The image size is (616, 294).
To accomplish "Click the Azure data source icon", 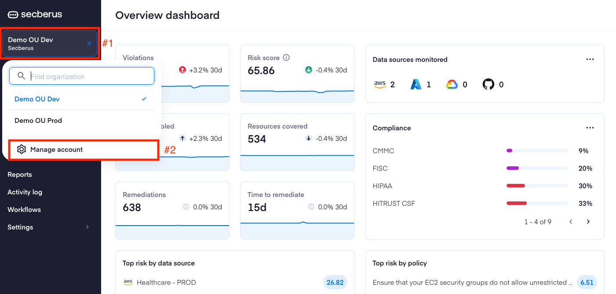I will point(416,84).
